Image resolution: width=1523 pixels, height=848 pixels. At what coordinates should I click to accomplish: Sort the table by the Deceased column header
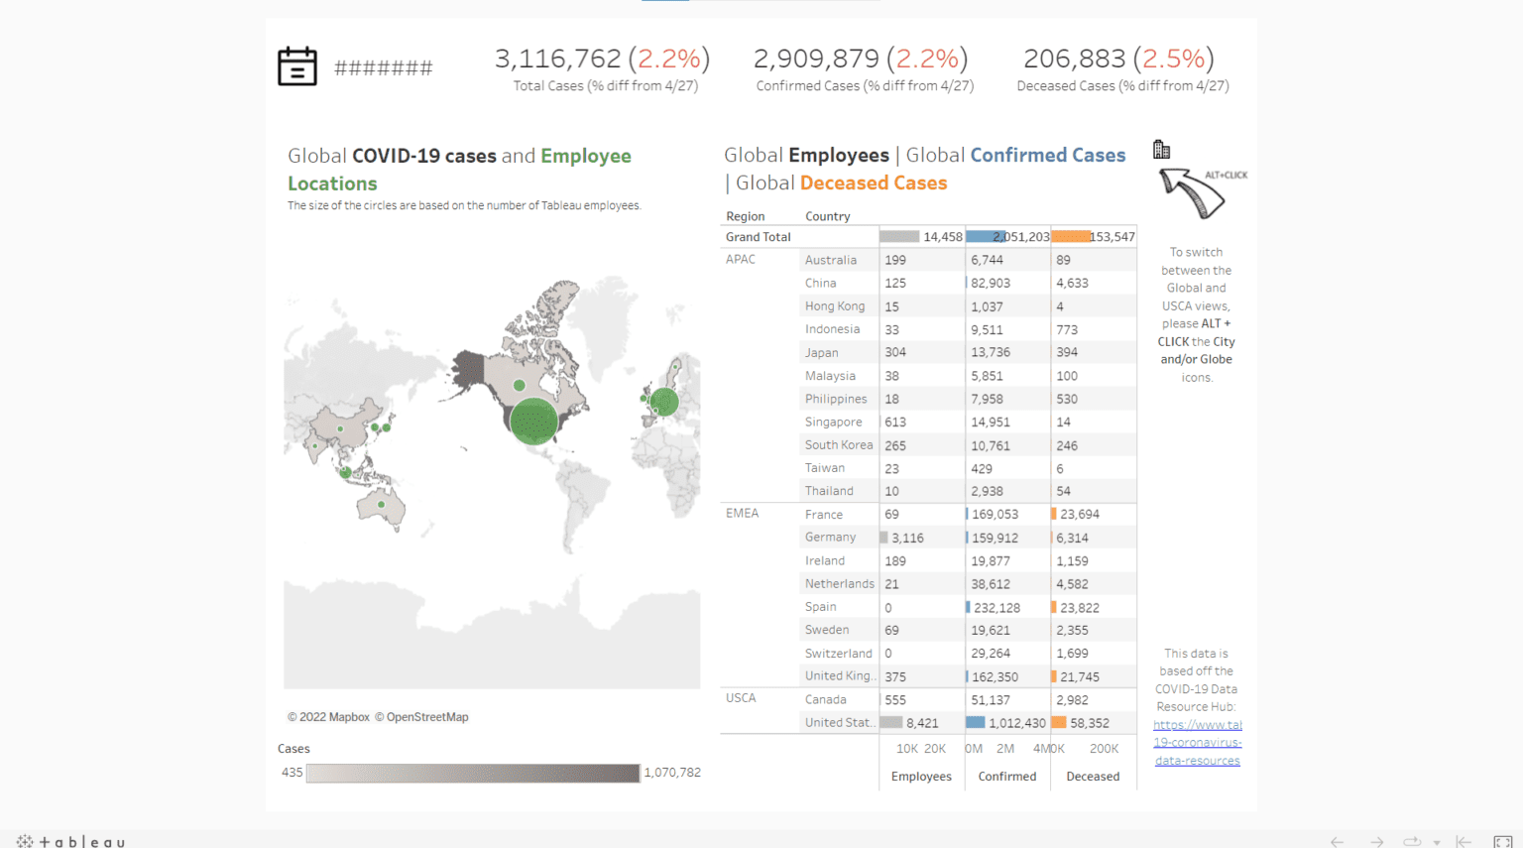point(1092,776)
